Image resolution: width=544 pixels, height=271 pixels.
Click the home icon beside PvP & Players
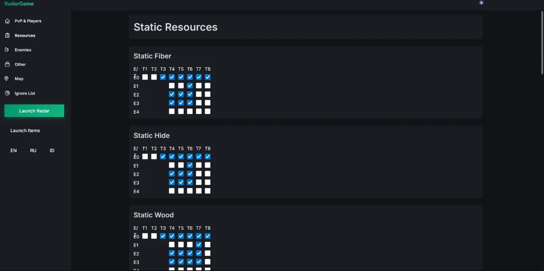7,21
